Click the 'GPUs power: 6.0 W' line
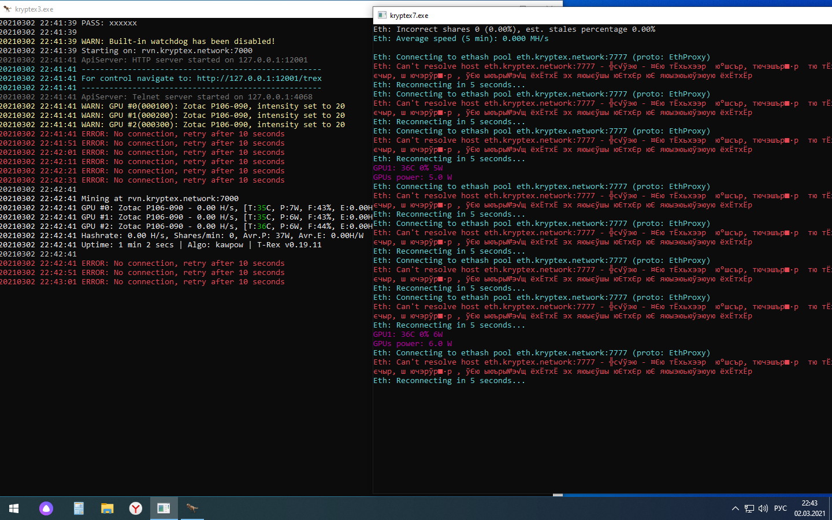The image size is (832, 520). pyautogui.click(x=413, y=344)
